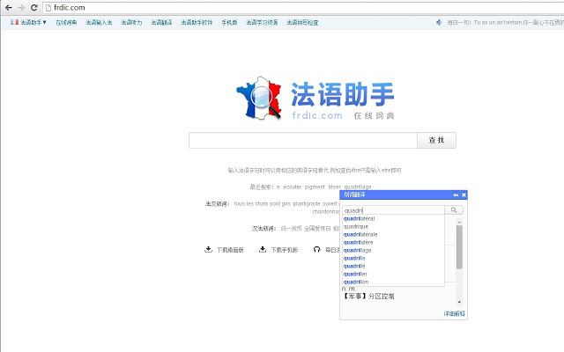
Task: Open the 下载手机版 link
Action: [285, 250]
